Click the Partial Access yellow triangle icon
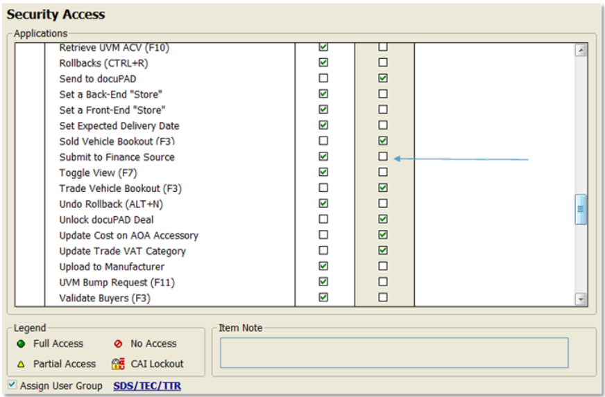The width and height of the screenshot is (605, 397). [x=22, y=364]
